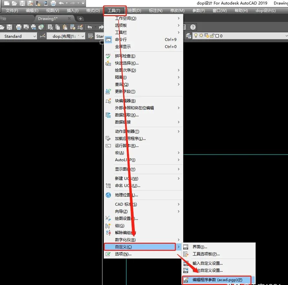
Task: Choose 输入自定义设置... entry
Action: pos(219,263)
